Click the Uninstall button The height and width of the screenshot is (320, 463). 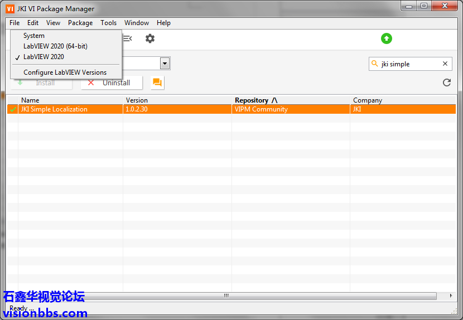coord(112,83)
